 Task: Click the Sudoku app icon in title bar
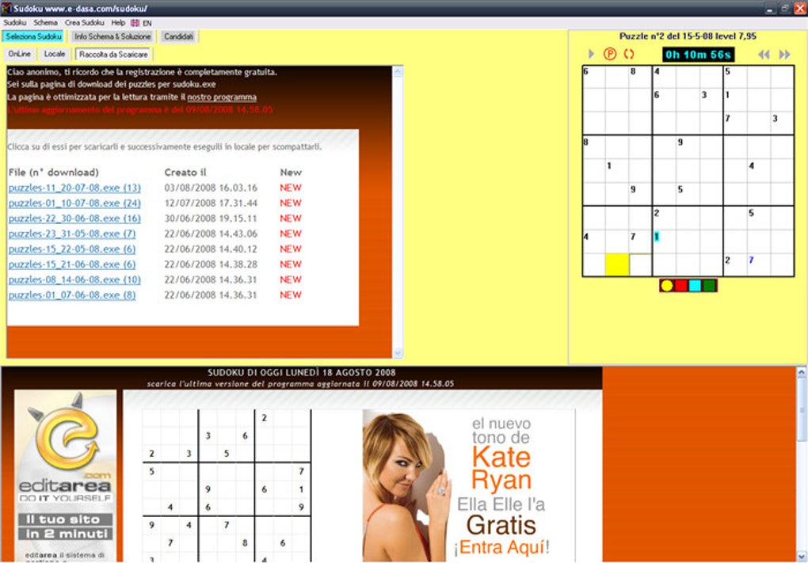[x=6, y=8]
